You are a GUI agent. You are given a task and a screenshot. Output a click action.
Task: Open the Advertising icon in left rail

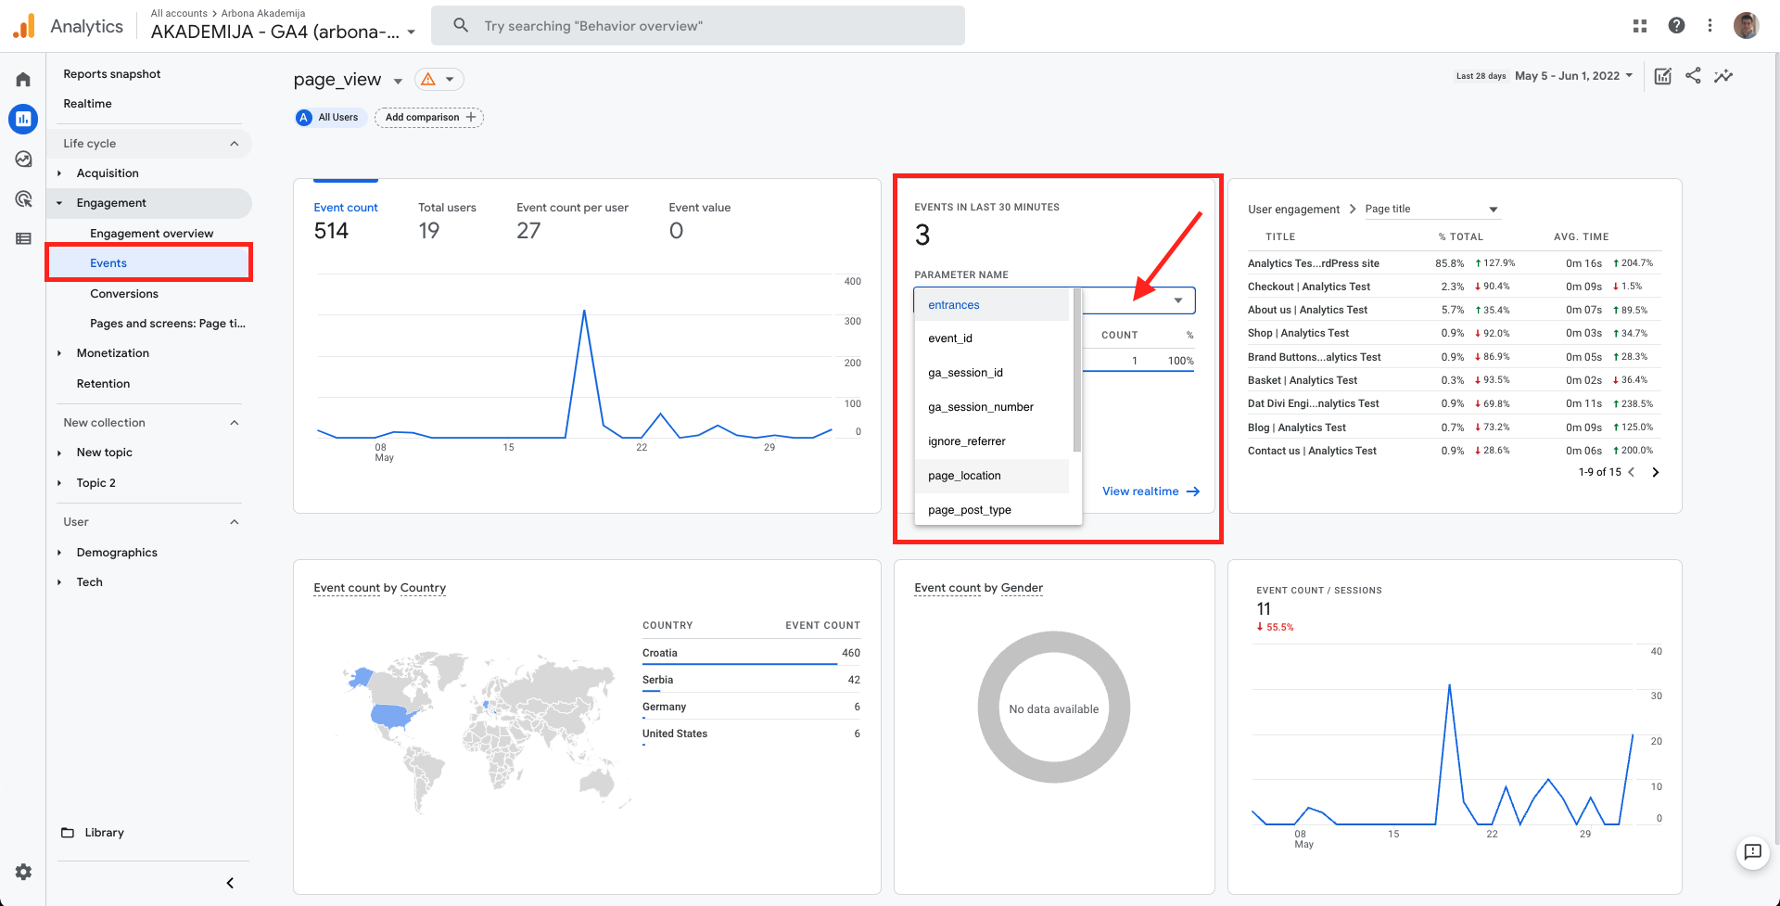point(23,199)
